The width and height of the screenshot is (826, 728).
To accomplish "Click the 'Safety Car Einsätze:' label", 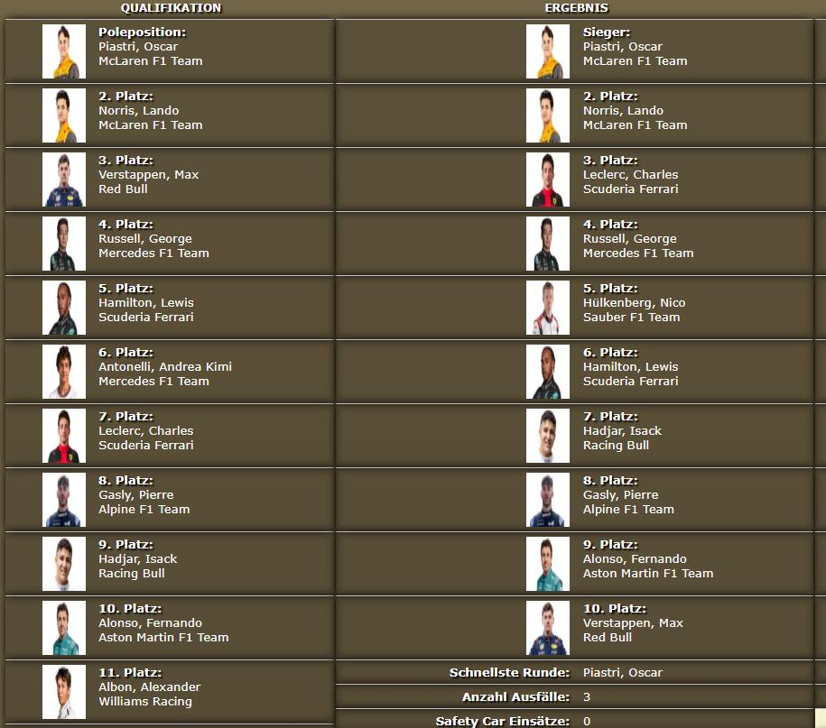I will pos(503,721).
